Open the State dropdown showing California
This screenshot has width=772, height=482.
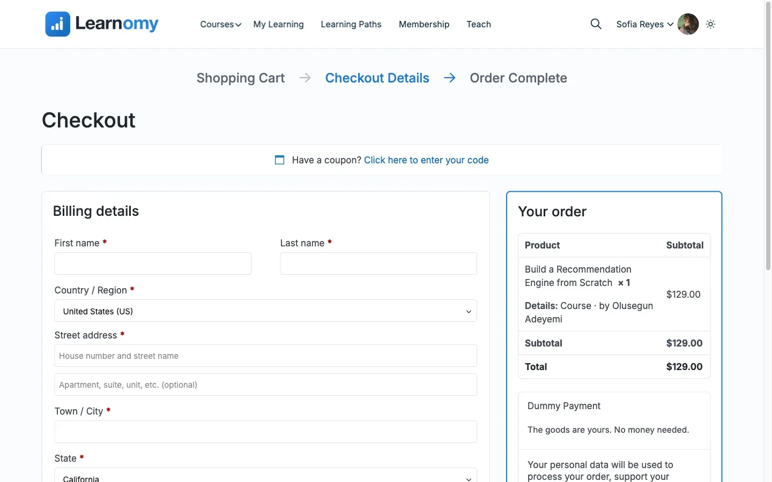tap(265, 475)
